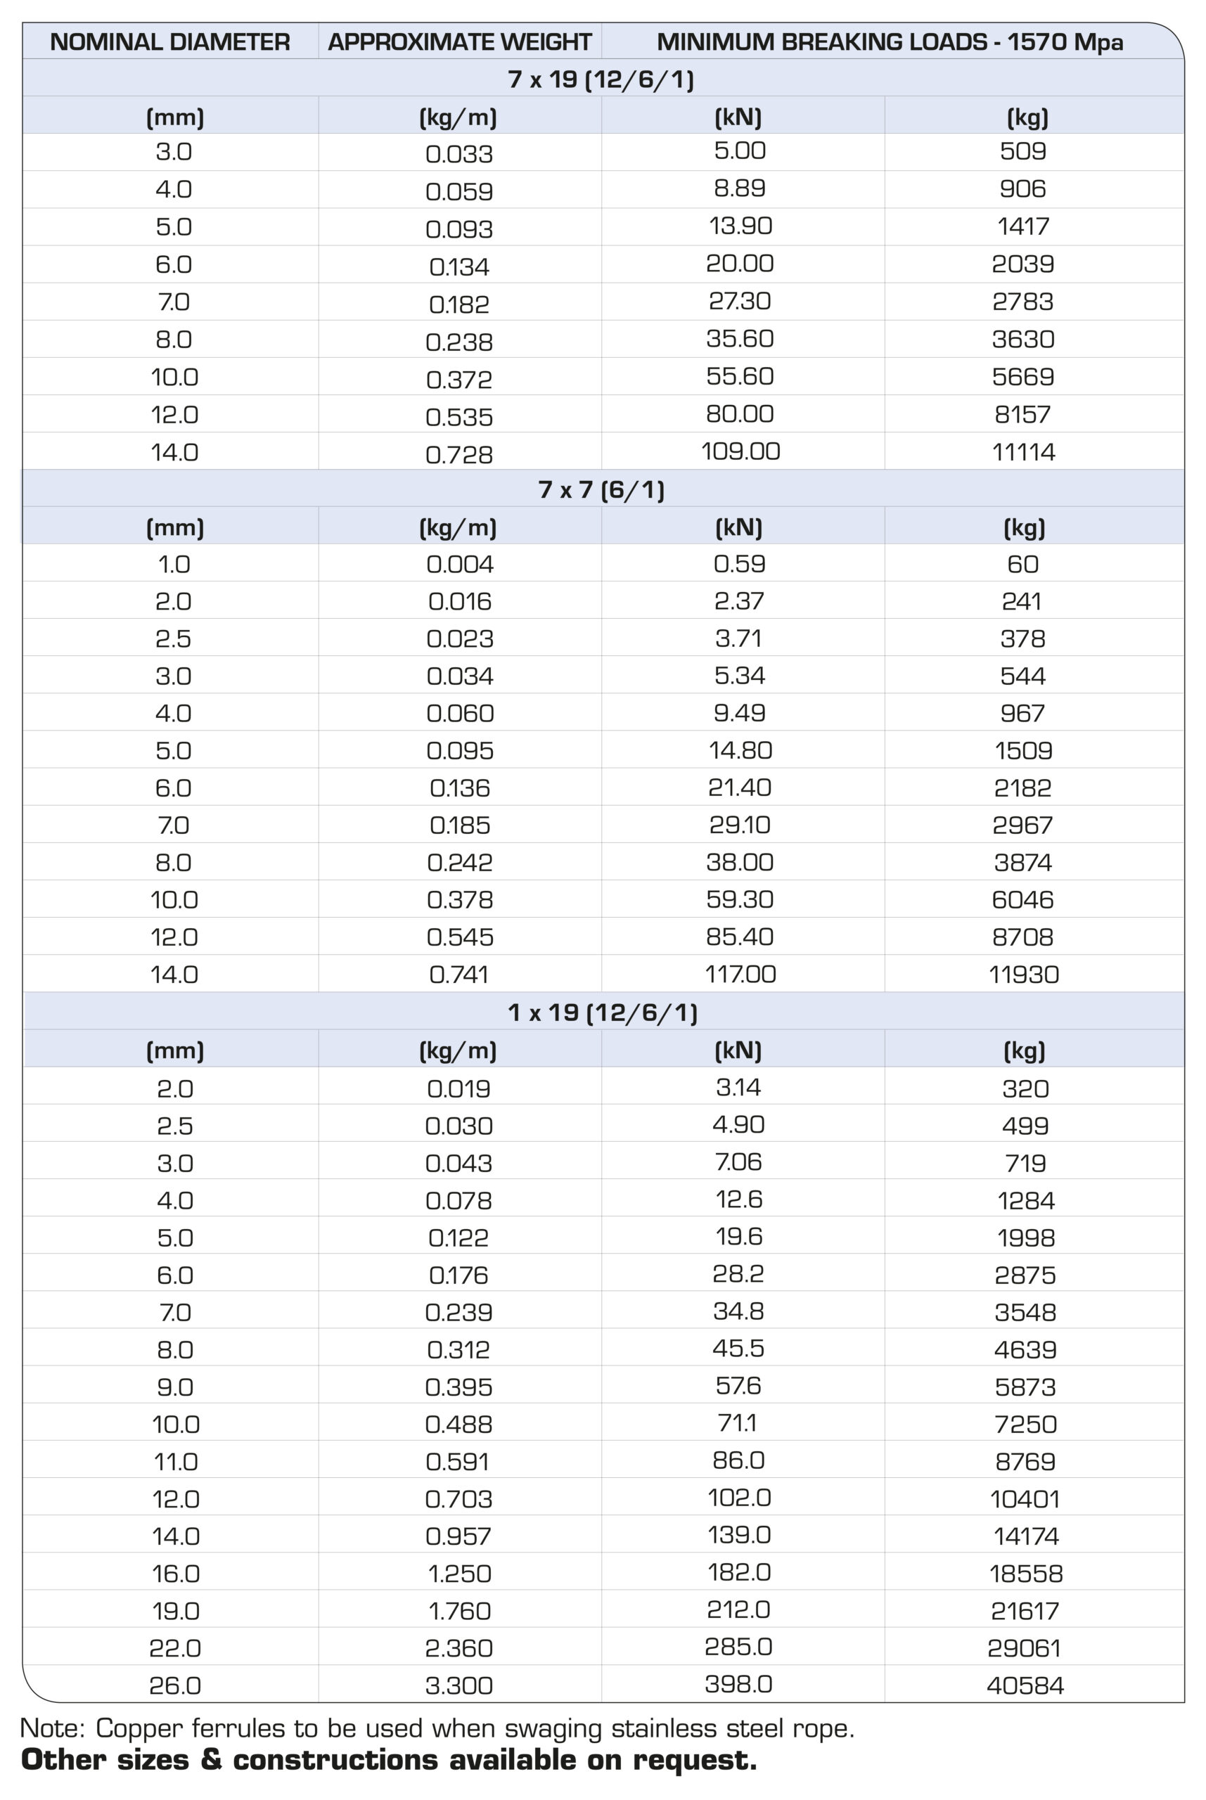
Task: Click the MINIMUM BREAKING LOADS - 1570 Mpa header
Action: (x=890, y=41)
